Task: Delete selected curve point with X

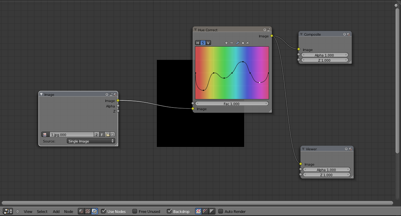Action: [248, 43]
